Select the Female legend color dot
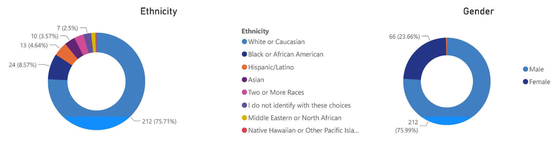559x144 pixels. tap(525, 82)
